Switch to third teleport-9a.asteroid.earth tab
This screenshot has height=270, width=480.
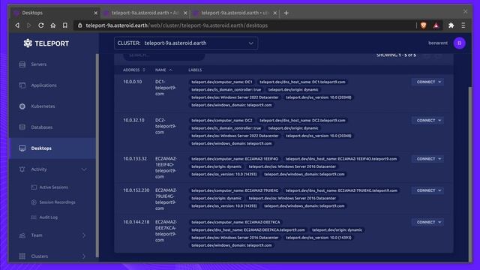pyautogui.click(x=235, y=13)
